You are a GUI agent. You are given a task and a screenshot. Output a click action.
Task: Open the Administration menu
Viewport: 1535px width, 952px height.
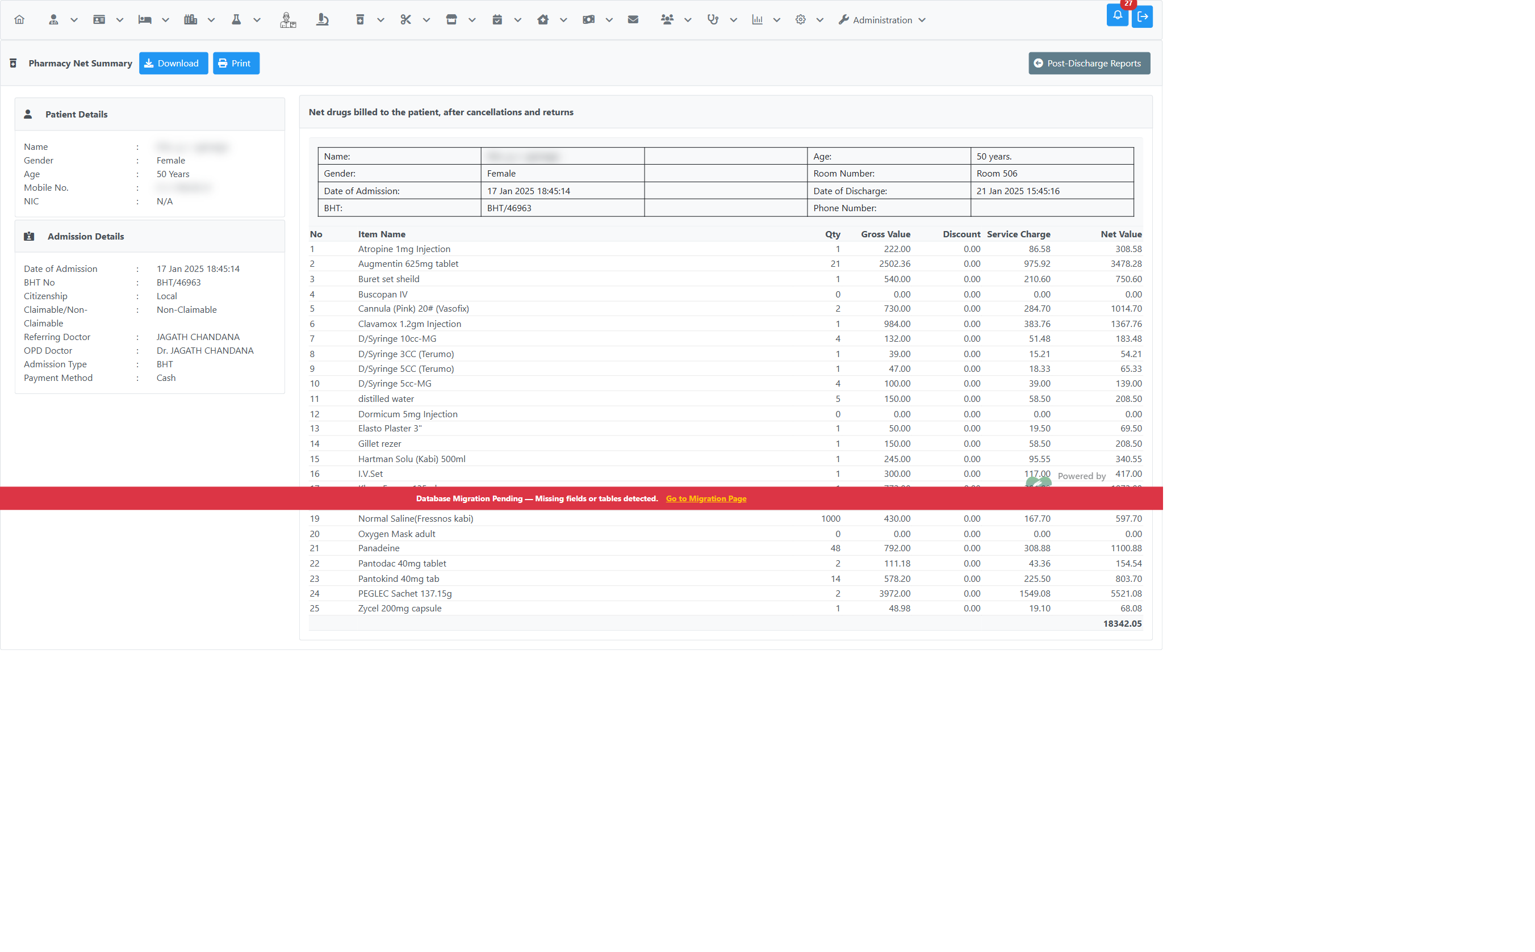tap(882, 19)
